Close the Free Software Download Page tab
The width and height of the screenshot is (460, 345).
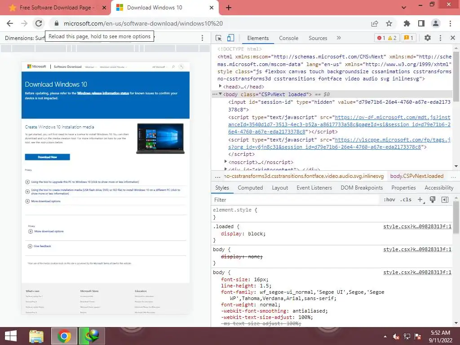(104, 8)
